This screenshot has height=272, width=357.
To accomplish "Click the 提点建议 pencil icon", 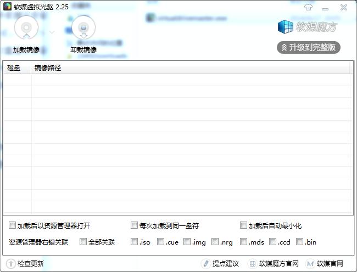I will (206, 264).
